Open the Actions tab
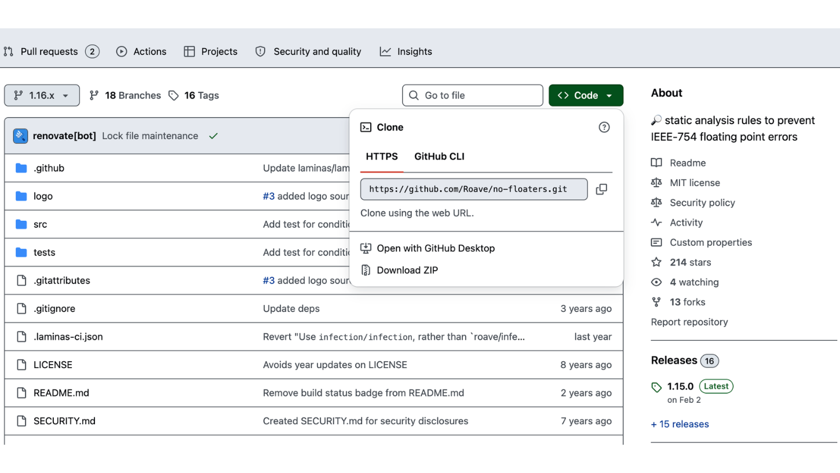Image resolution: width=840 pixels, height=473 pixels. point(141,52)
